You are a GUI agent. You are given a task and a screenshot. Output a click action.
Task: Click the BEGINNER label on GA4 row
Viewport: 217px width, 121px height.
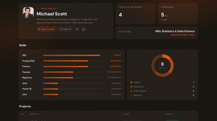point(116,83)
